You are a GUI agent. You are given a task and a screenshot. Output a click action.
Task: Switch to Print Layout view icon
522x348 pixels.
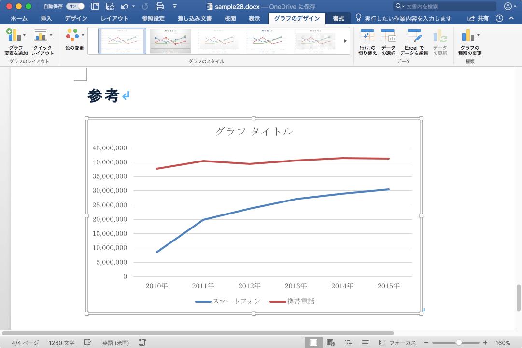(x=313, y=342)
